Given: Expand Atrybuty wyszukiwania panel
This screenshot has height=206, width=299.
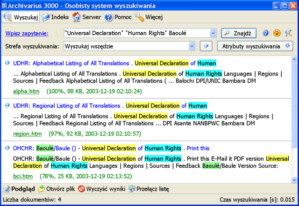Looking at the screenshot, I should coord(257,47).
